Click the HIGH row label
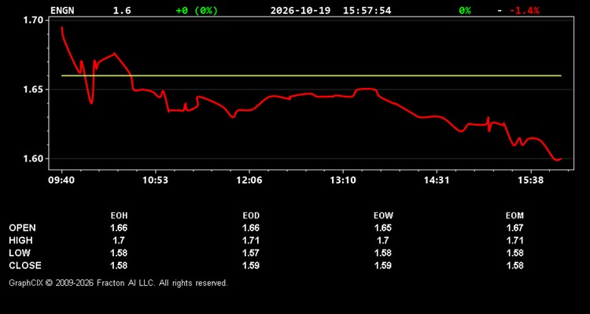 pyautogui.click(x=21, y=240)
